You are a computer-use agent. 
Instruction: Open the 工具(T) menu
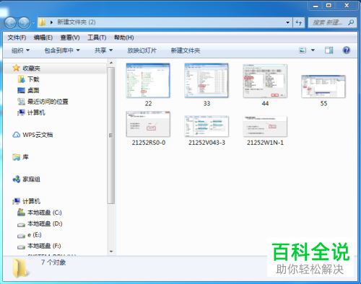click(97, 37)
